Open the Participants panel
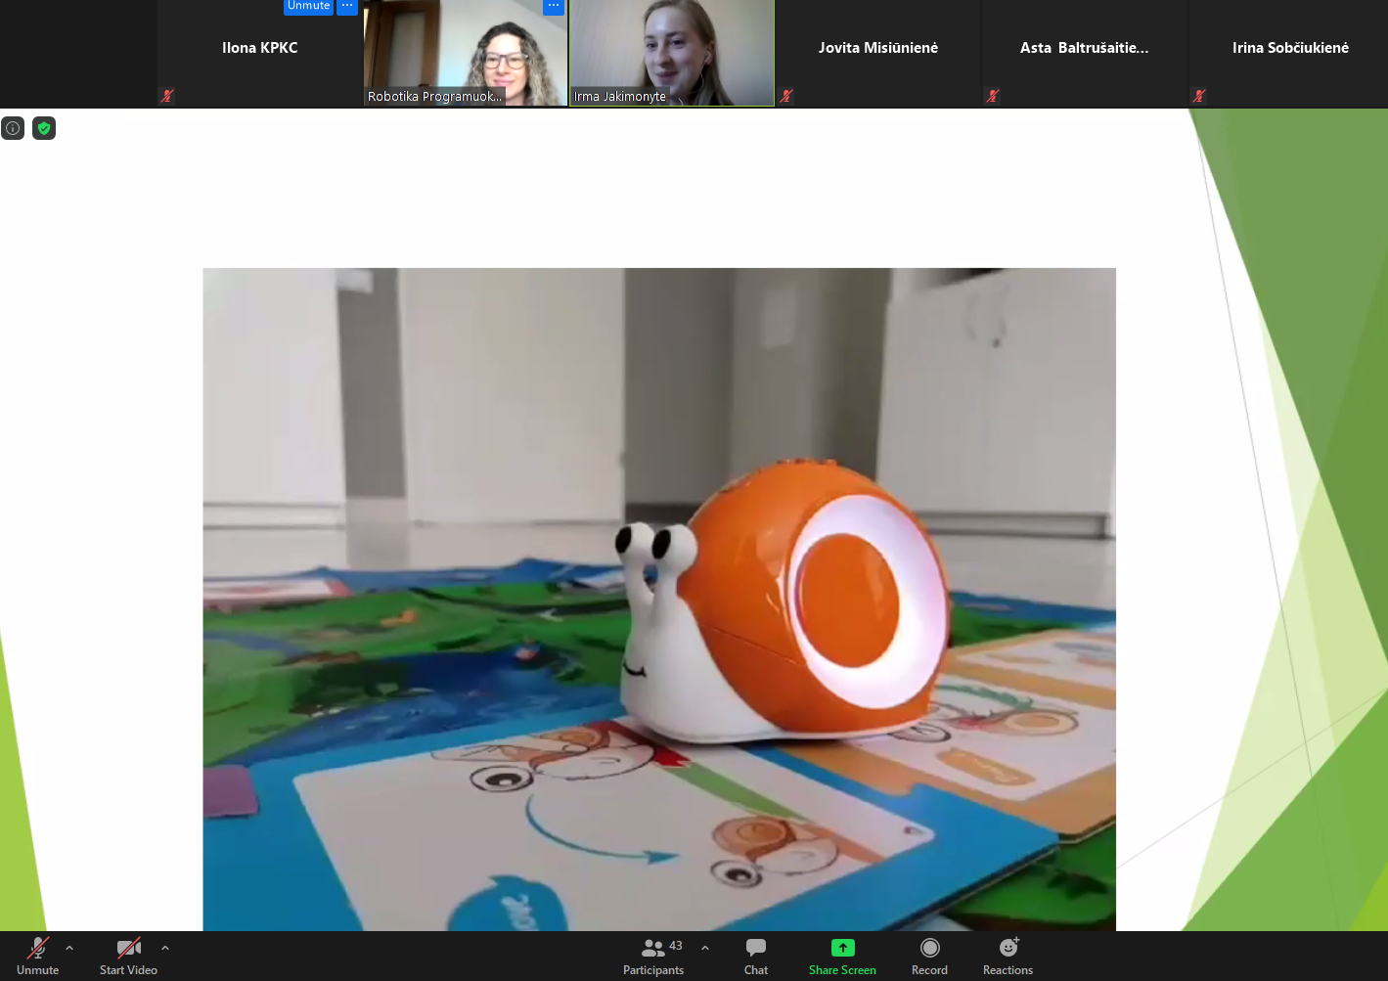 pyautogui.click(x=653, y=956)
